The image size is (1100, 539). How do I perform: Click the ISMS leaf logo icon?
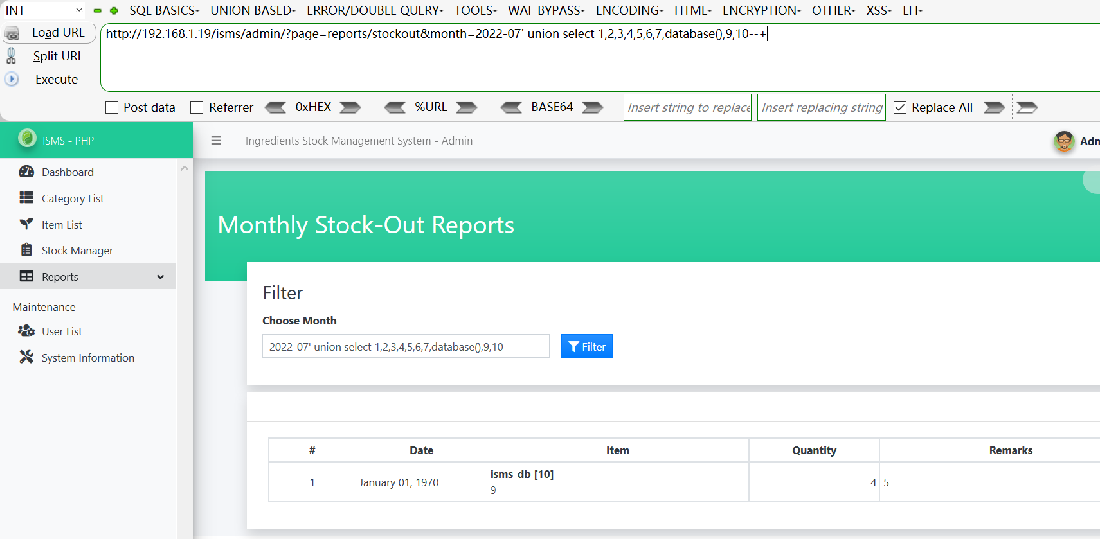pyautogui.click(x=27, y=138)
